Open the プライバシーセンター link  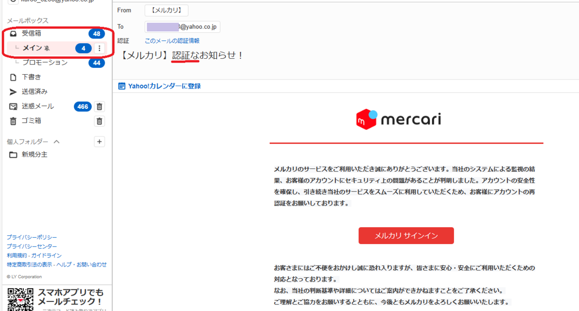[32, 246]
